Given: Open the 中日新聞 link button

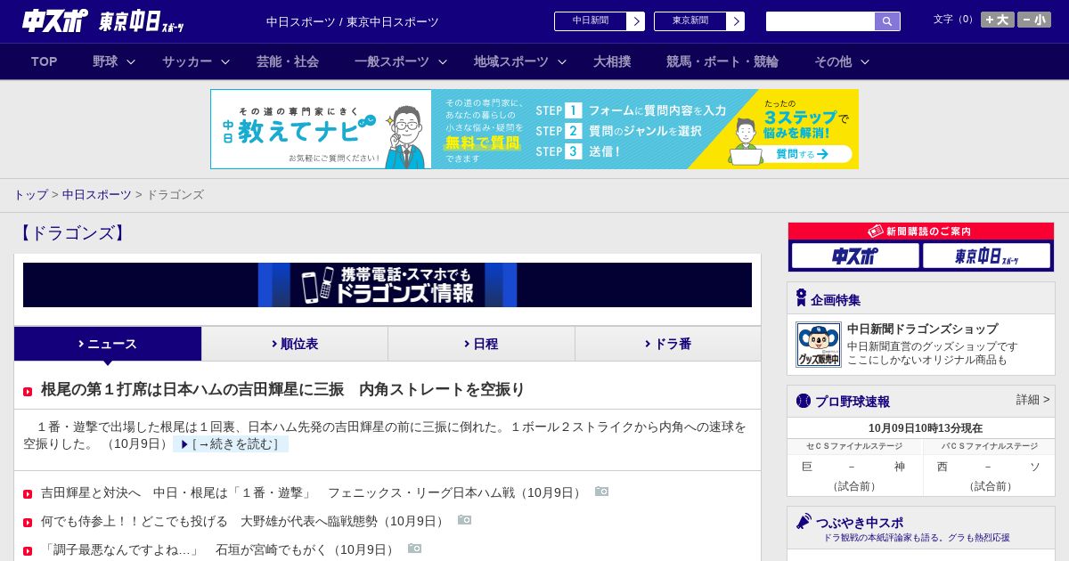Looking at the screenshot, I should point(591,21).
